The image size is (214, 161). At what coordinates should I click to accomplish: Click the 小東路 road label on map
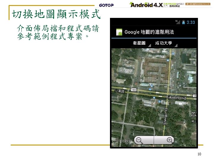point(119,91)
